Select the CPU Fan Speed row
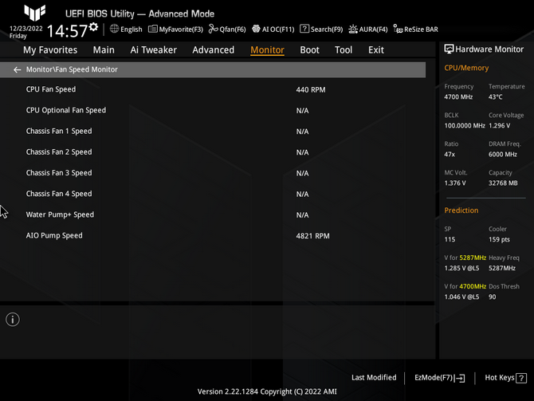 point(213,89)
